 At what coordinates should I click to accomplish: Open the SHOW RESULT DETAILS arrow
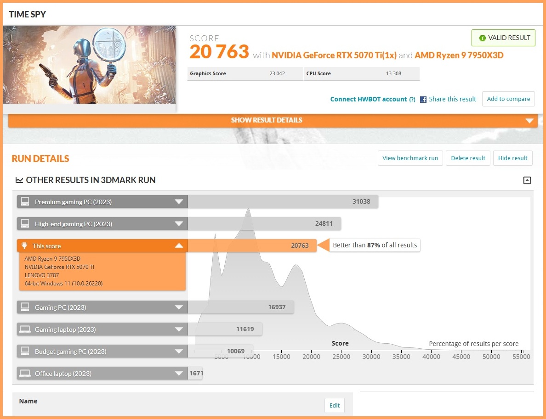click(529, 121)
